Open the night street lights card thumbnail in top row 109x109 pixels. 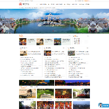[23, 41]
